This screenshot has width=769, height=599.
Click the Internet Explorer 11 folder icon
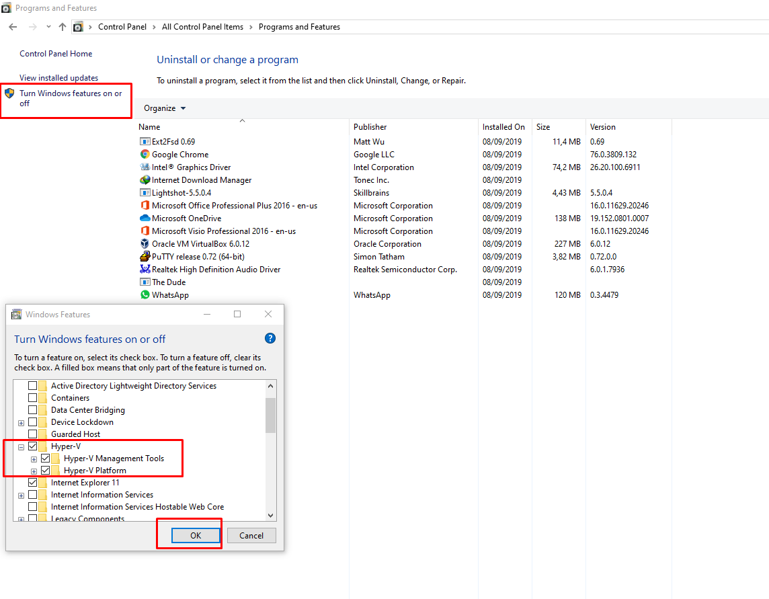[43, 483]
